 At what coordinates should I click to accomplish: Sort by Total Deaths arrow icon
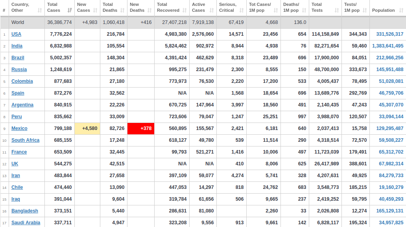[122, 10]
